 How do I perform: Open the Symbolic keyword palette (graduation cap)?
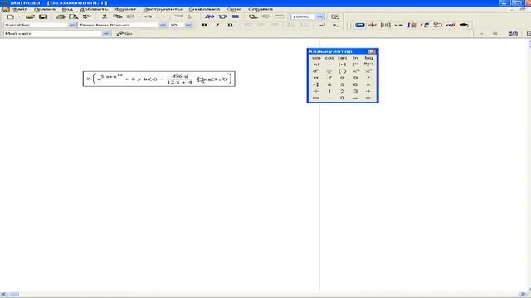click(x=464, y=25)
